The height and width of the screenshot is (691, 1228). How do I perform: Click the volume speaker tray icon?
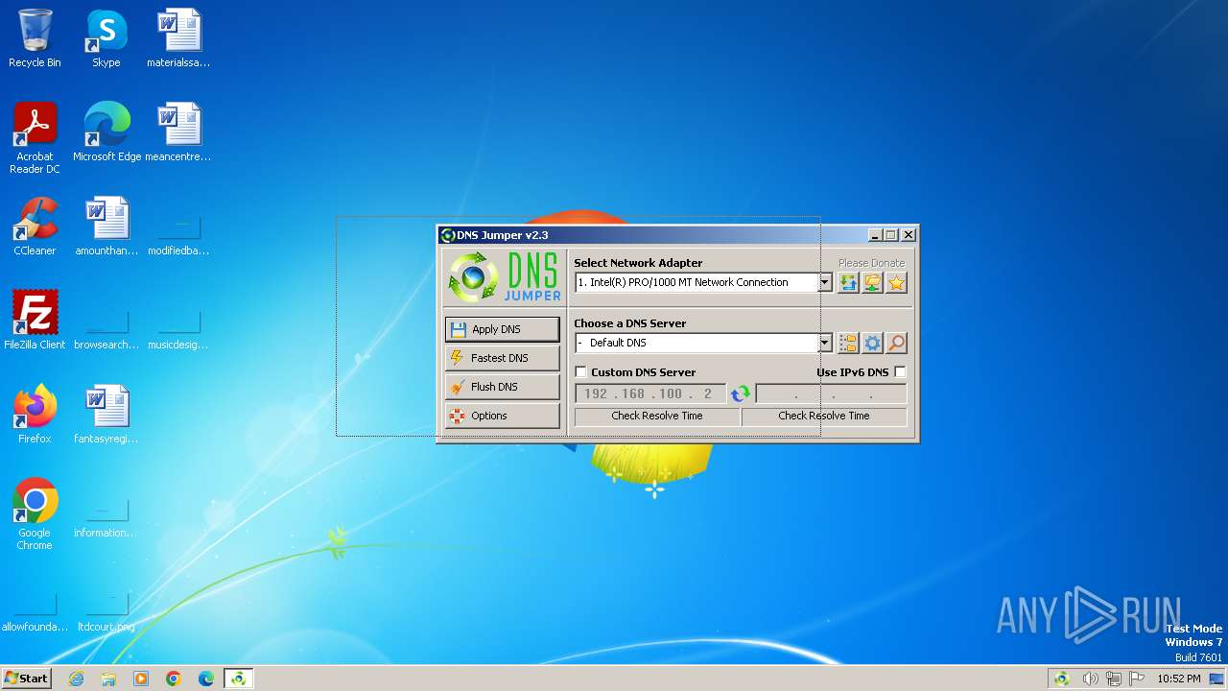1090,679
